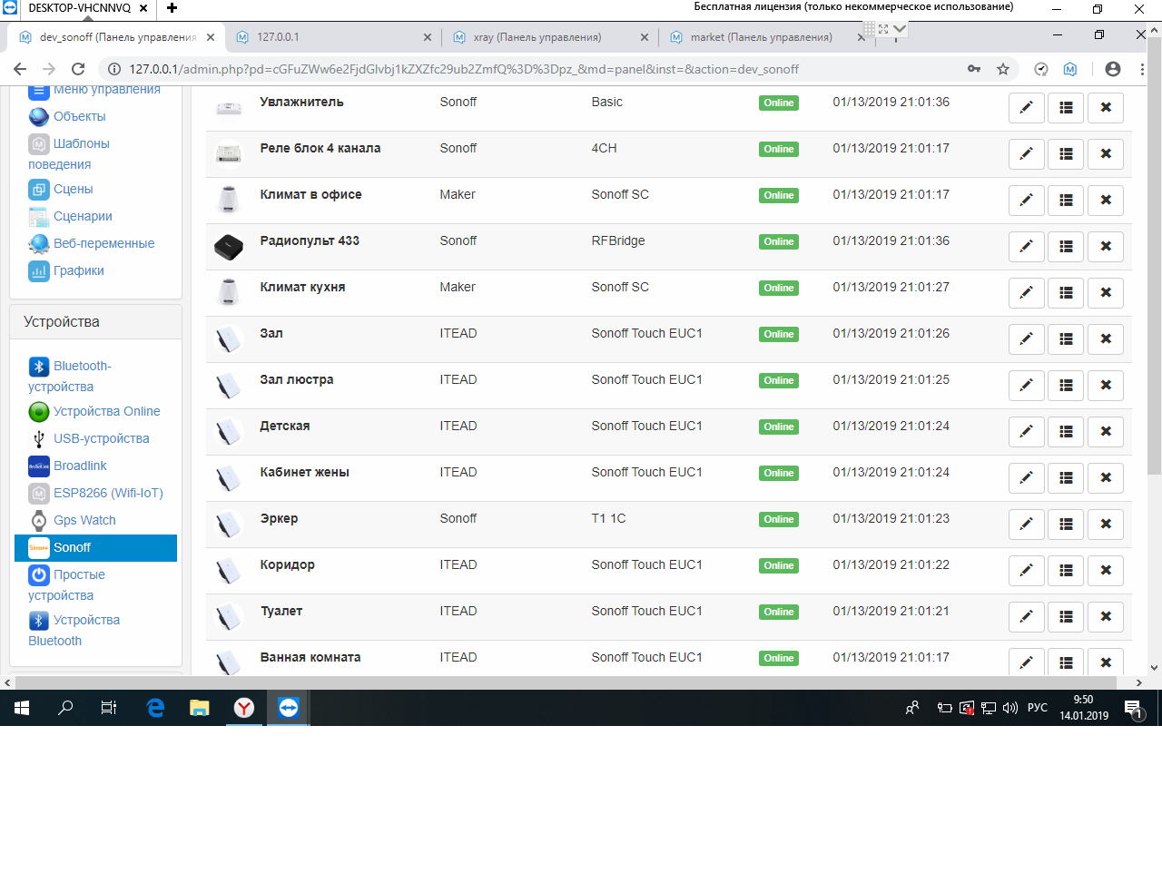Edit the Реле блок 4 канала device
The height and width of the screenshot is (873, 1162).
tap(1026, 154)
